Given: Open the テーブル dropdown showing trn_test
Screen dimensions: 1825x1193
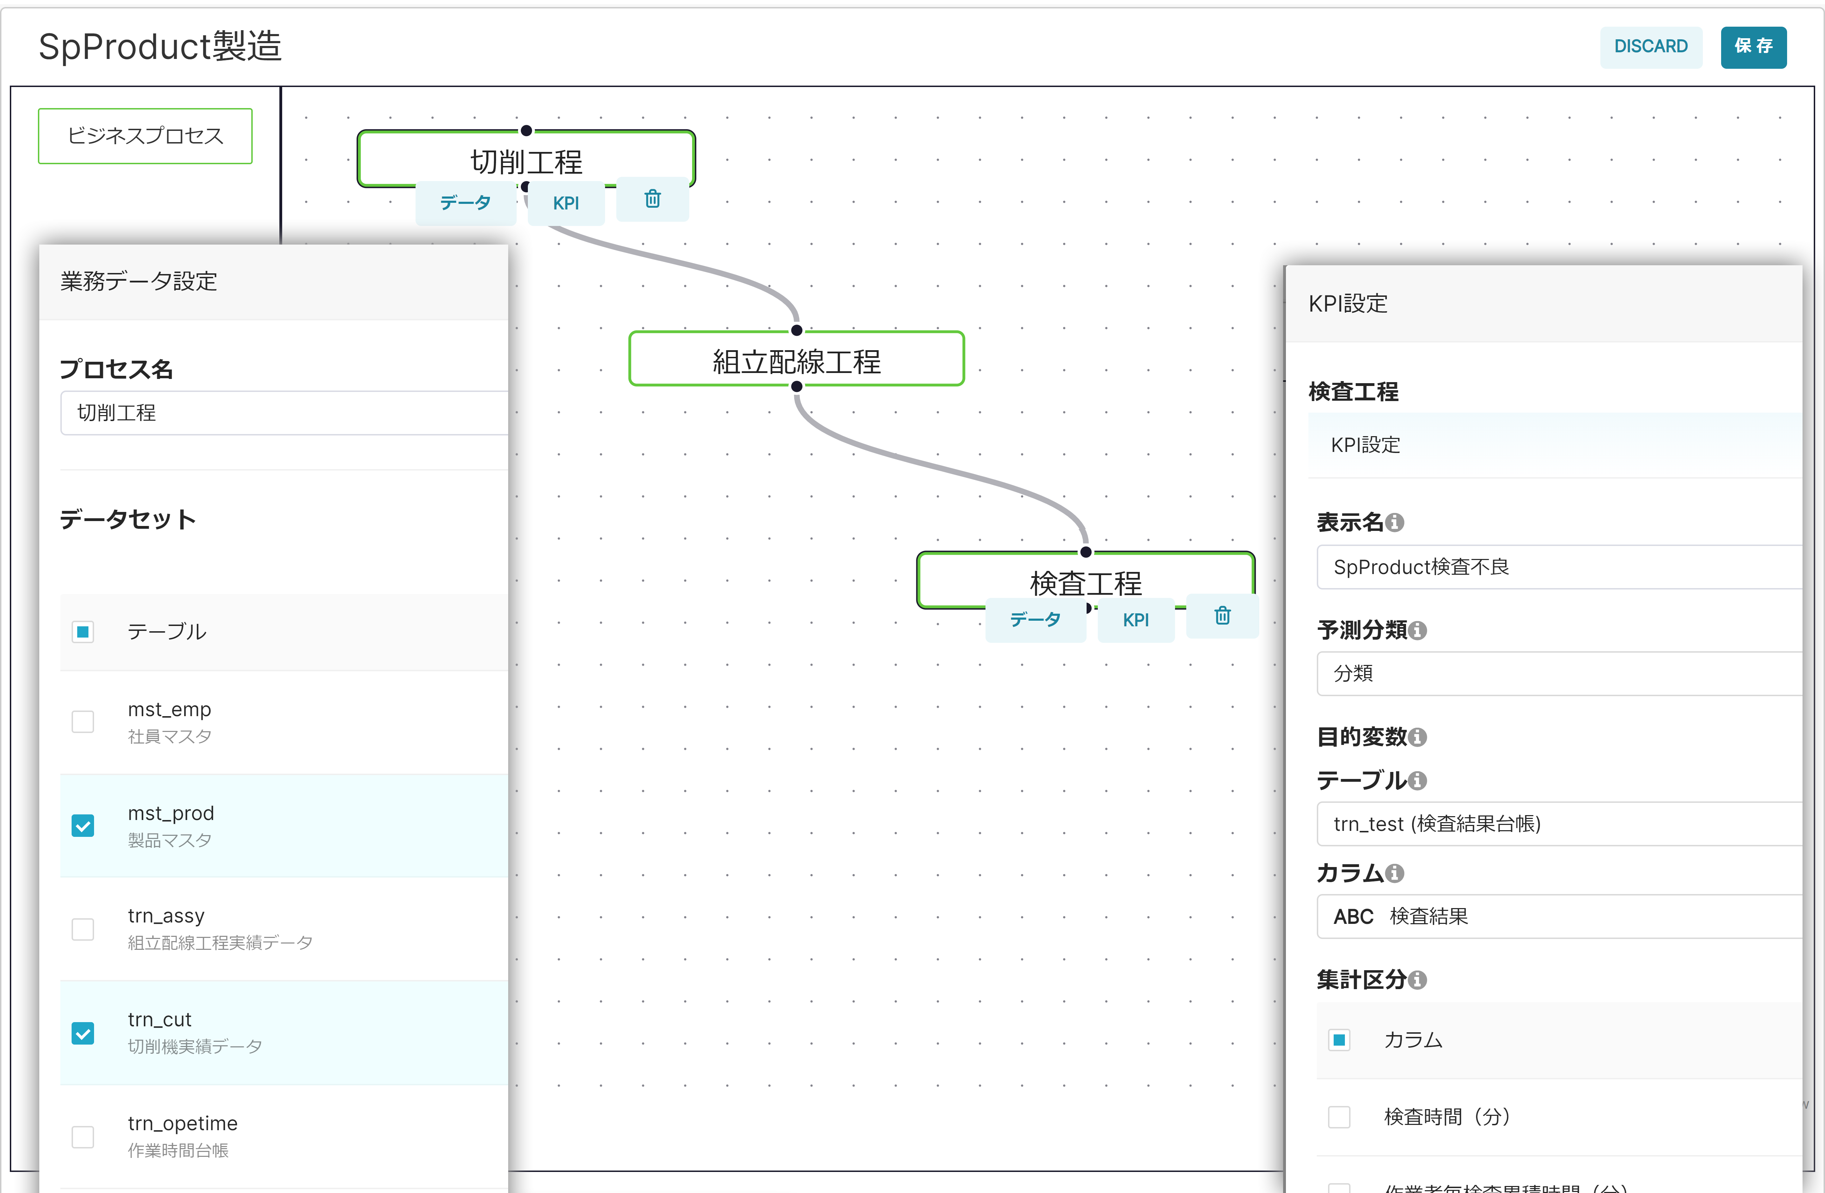Looking at the screenshot, I should point(1559,824).
